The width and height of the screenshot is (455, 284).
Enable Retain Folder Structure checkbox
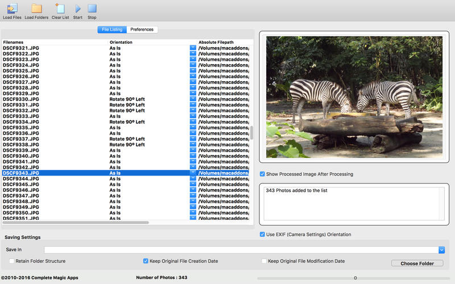pyautogui.click(x=12, y=261)
